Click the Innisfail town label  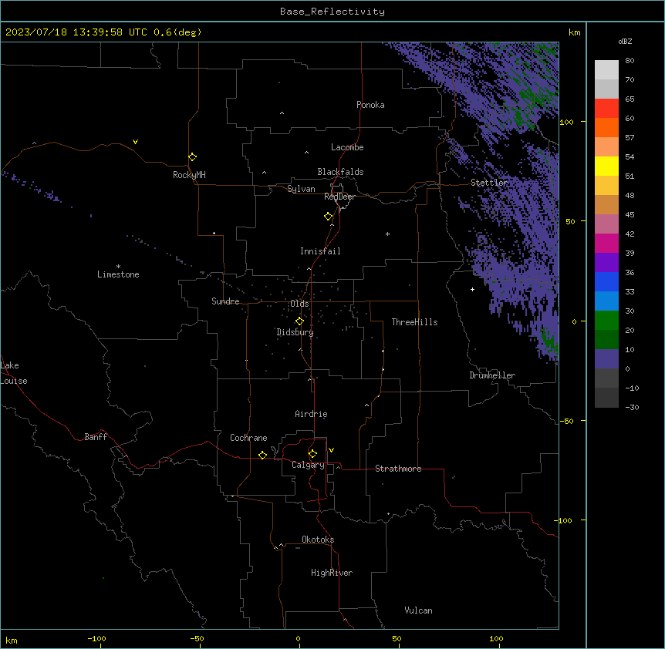tap(320, 251)
